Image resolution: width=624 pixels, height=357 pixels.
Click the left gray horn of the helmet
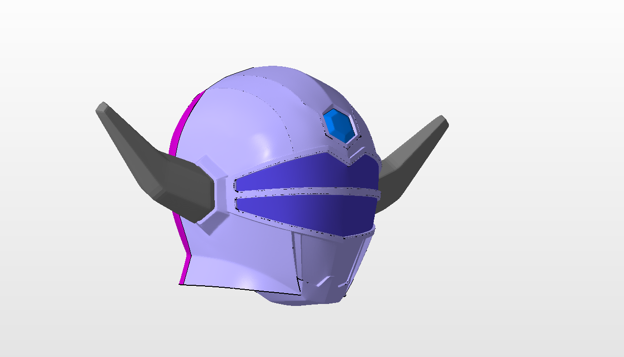[x=147, y=152]
